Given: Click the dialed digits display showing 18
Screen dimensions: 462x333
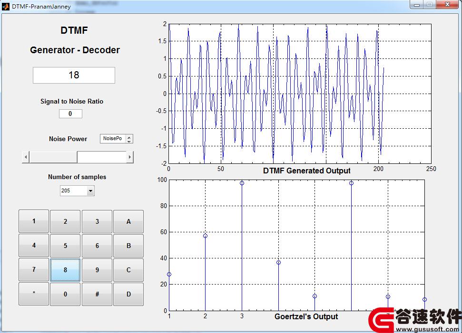Looking at the screenshot, I should [74, 75].
